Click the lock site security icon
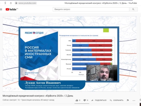 pos(16,3)
